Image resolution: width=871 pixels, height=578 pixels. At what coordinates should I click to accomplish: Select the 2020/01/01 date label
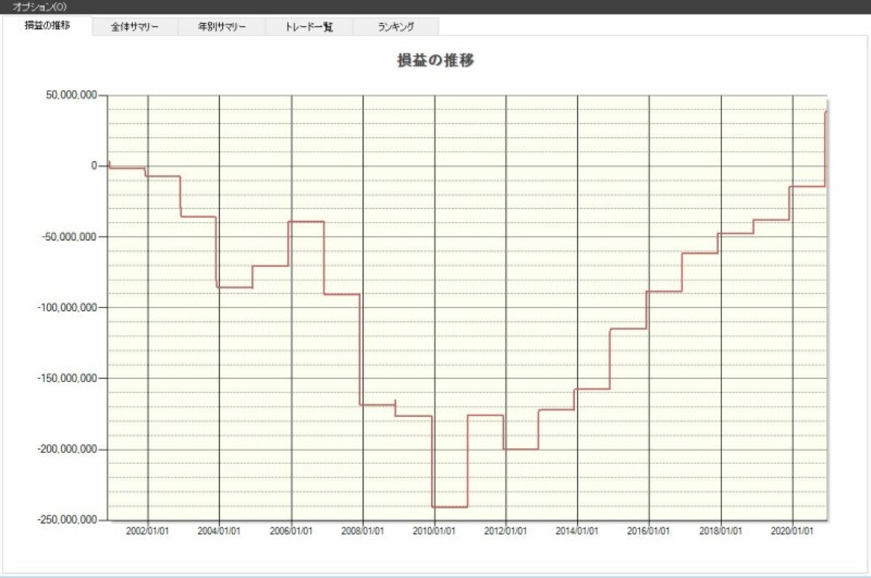point(793,531)
